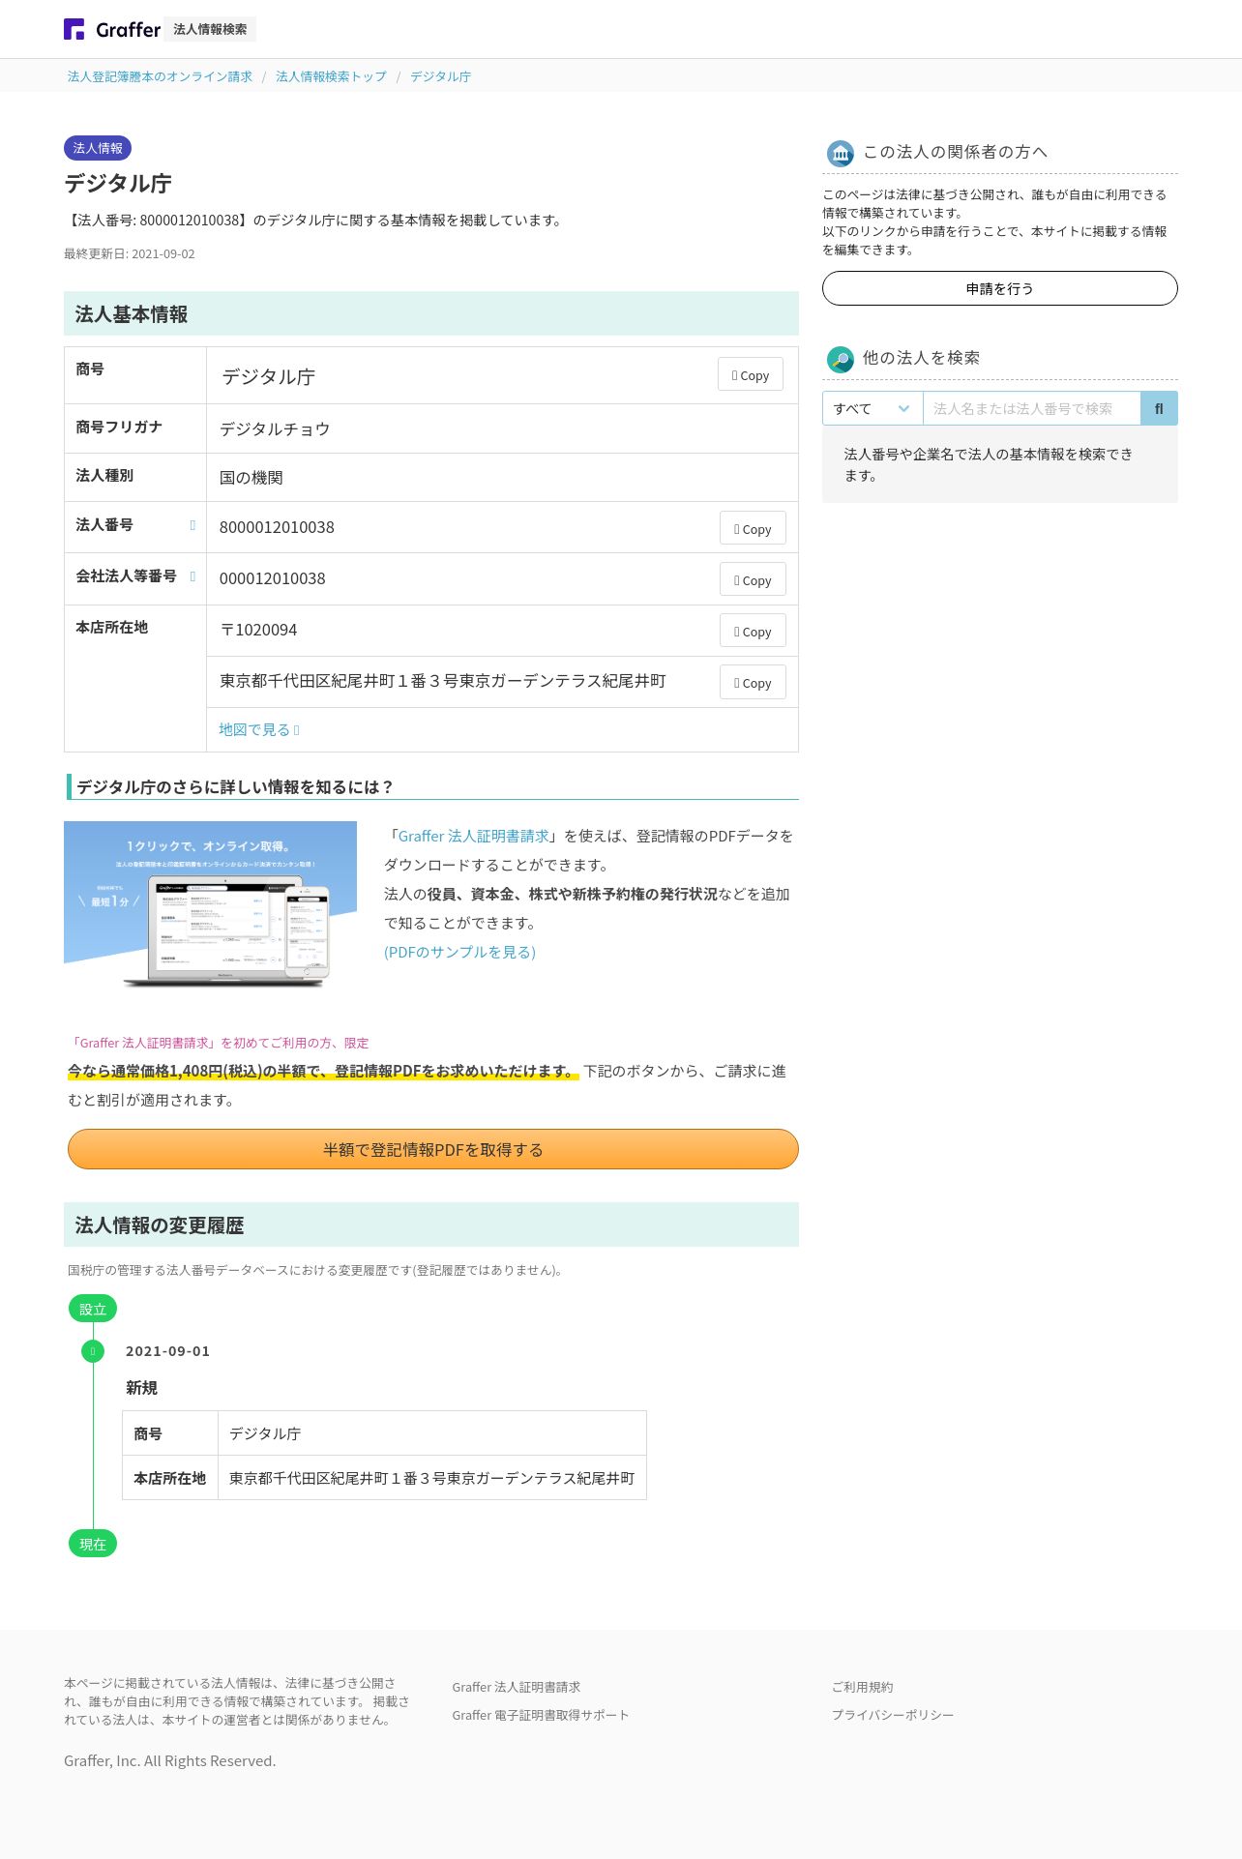Open the プライバシーポリシー footer link

click(x=893, y=1715)
